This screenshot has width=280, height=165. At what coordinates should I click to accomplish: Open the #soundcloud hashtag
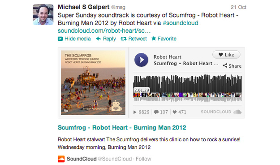[181, 23]
